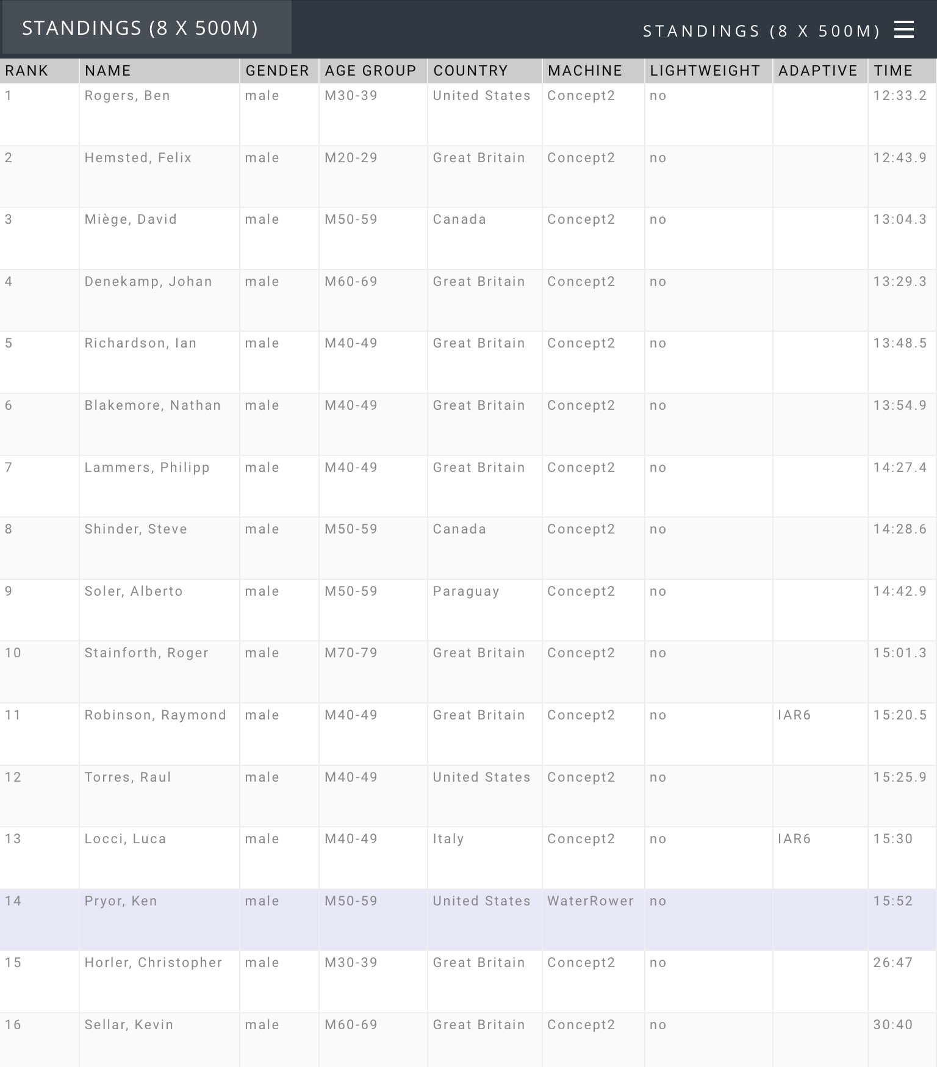Click United States in Torres, Raul's row

coord(481,777)
